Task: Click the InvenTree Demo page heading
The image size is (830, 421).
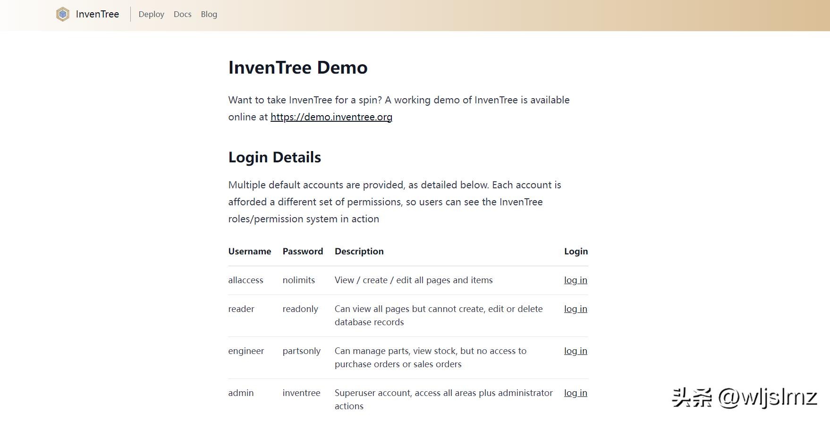Action: coord(297,67)
